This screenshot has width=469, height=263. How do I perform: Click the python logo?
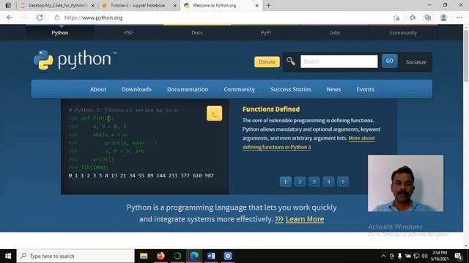[75, 61]
